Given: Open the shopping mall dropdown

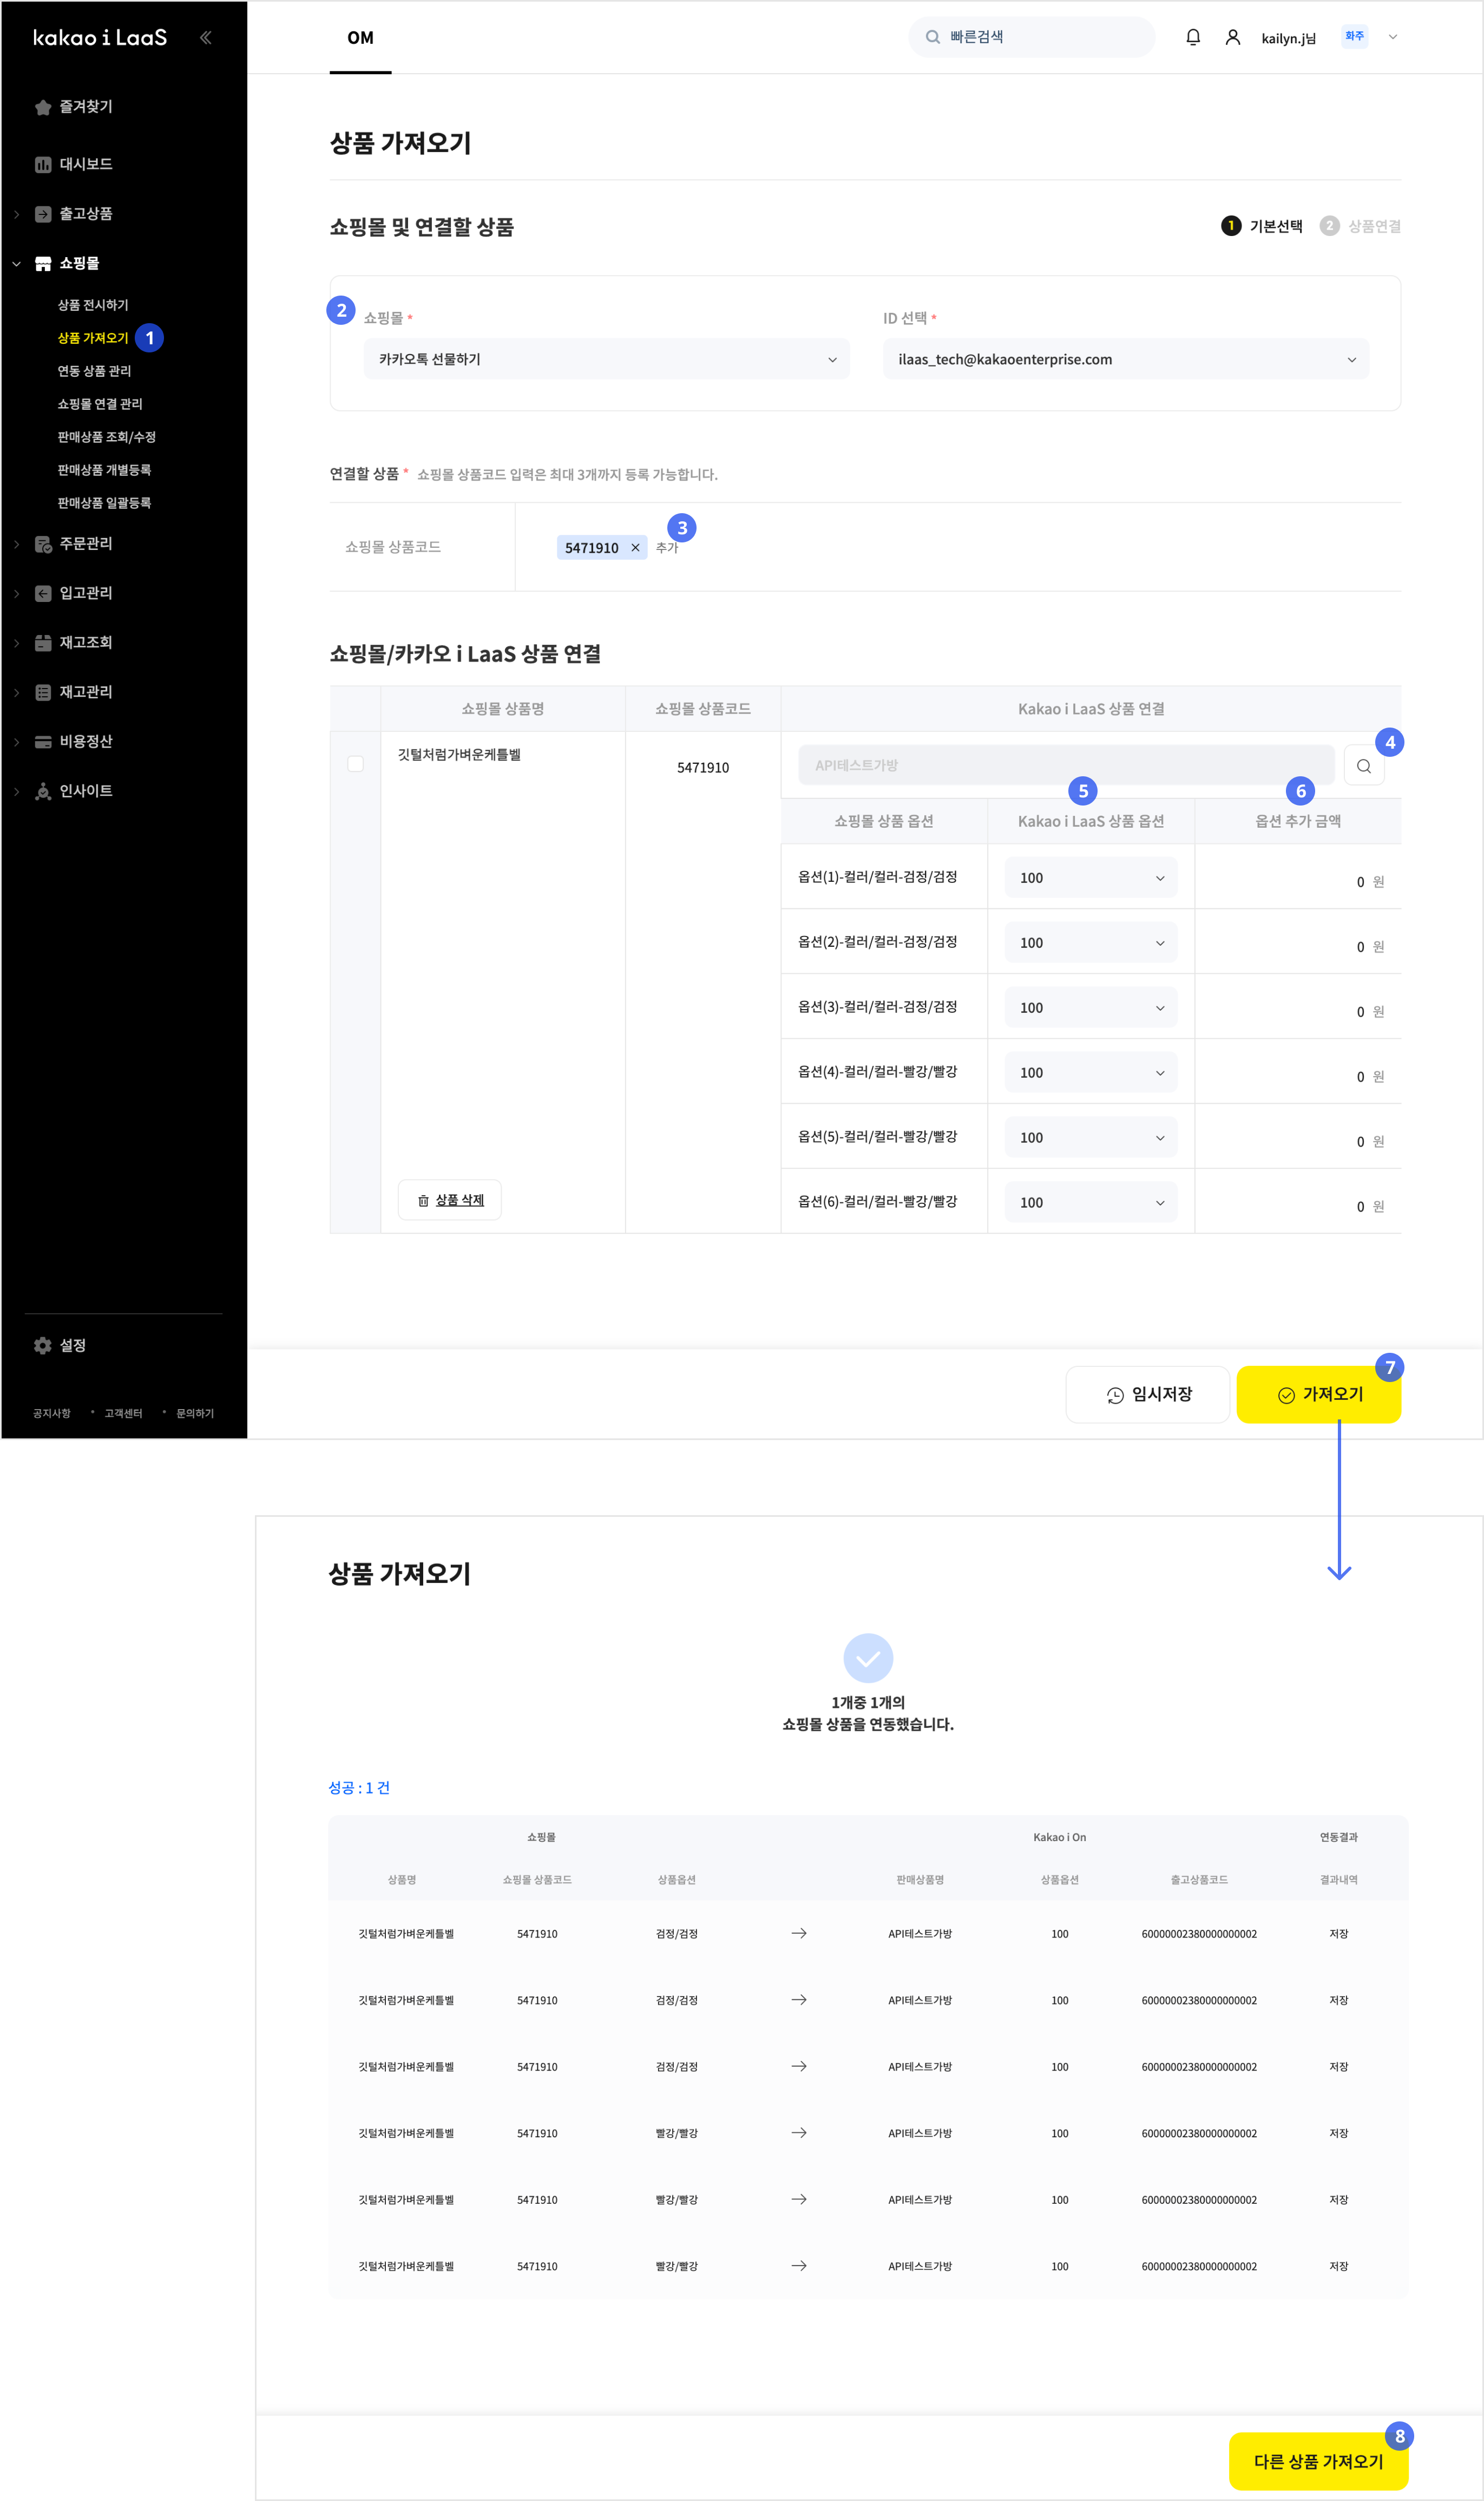Looking at the screenshot, I should pos(606,359).
